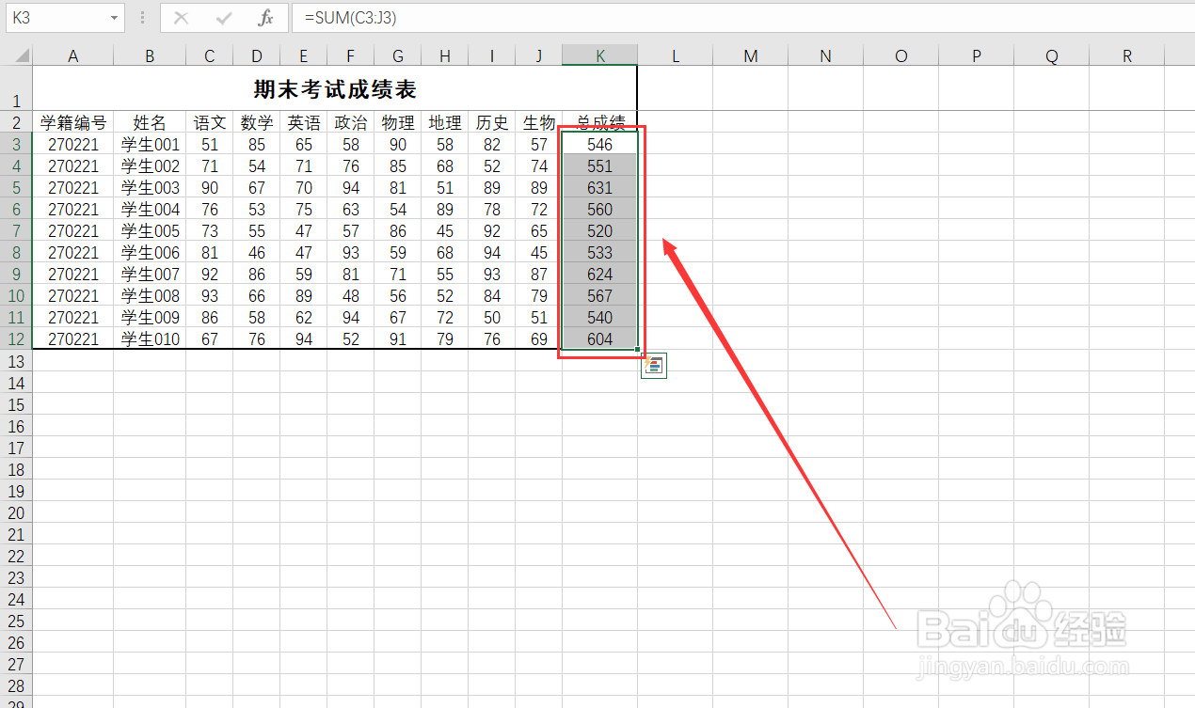
Task: Select the cell showing 学生001
Action: click(149, 144)
